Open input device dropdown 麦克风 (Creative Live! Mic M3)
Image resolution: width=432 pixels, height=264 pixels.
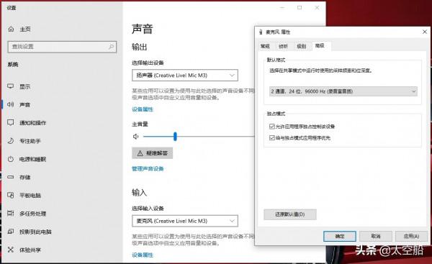point(185,221)
